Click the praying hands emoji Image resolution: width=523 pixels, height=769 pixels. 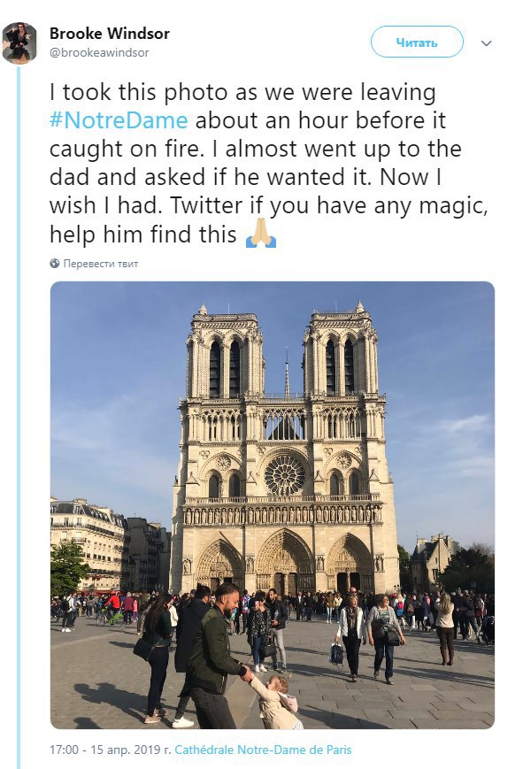pyautogui.click(x=261, y=234)
